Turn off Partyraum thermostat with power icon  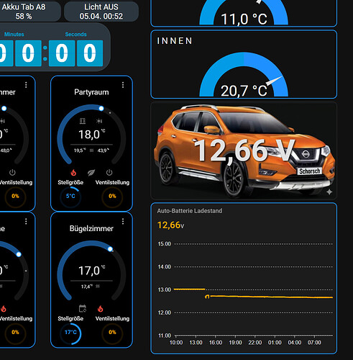pos(109,173)
